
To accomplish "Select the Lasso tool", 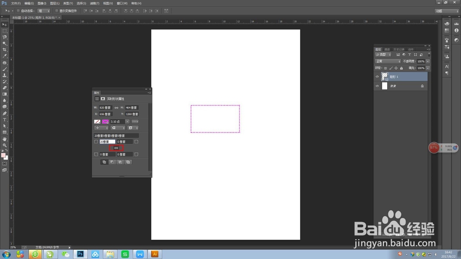I will [5, 37].
